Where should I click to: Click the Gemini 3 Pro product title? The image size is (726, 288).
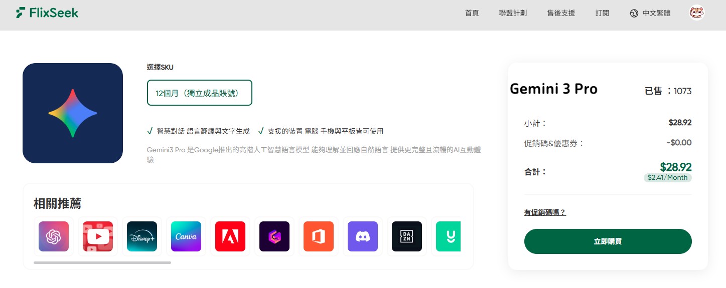(x=553, y=89)
